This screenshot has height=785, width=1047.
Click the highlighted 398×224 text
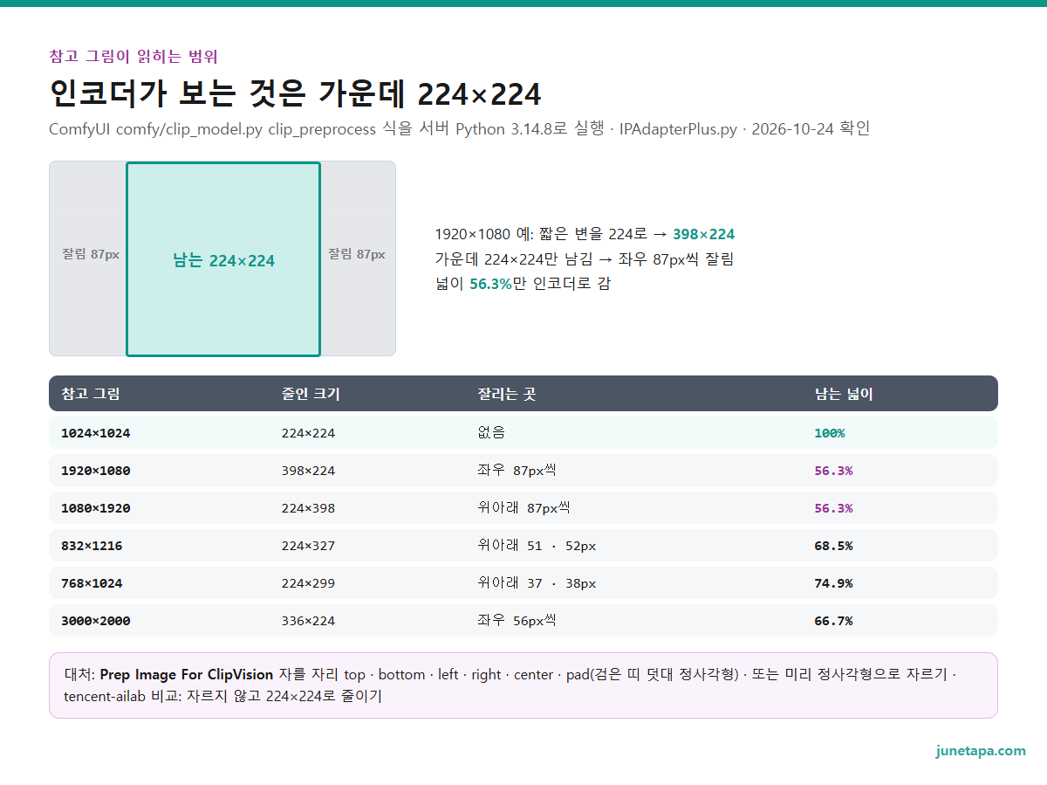tap(703, 234)
